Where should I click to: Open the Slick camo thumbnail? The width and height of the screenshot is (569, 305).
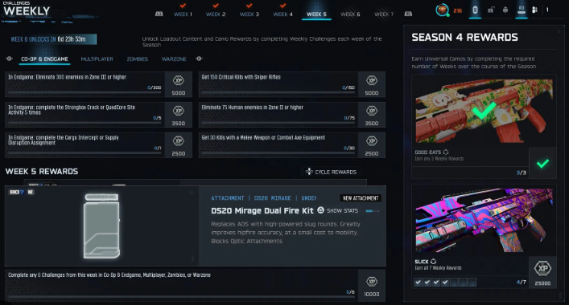click(484, 220)
